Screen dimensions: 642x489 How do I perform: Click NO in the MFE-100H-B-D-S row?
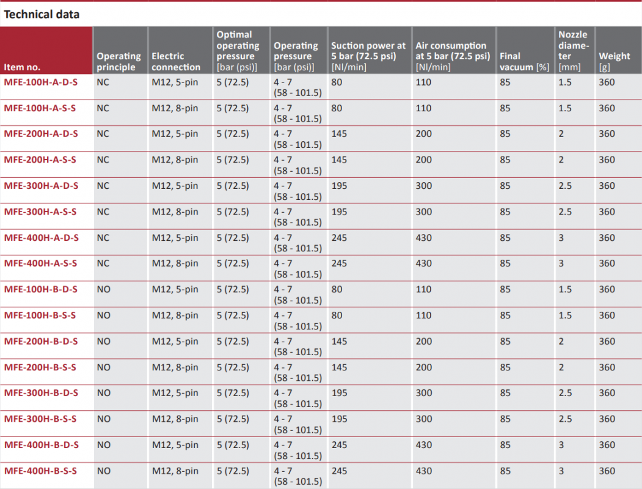point(104,290)
